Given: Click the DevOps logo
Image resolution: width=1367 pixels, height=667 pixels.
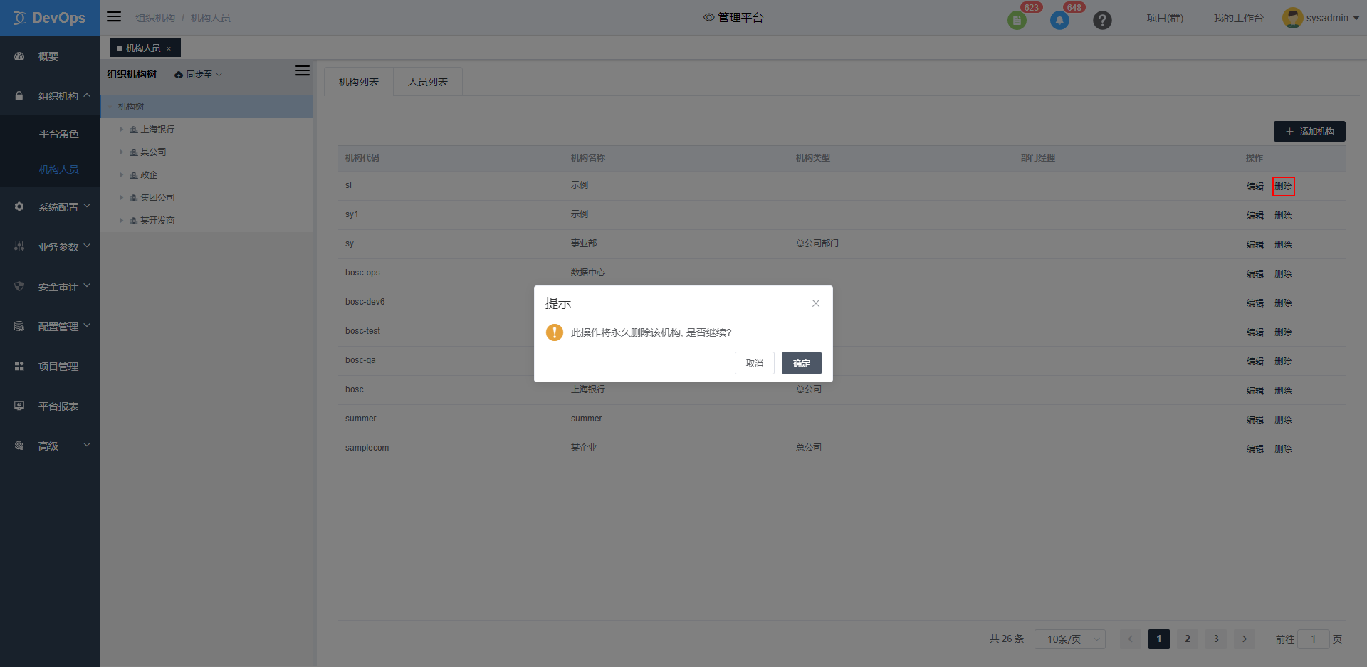Looking at the screenshot, I should click(49, 18).
